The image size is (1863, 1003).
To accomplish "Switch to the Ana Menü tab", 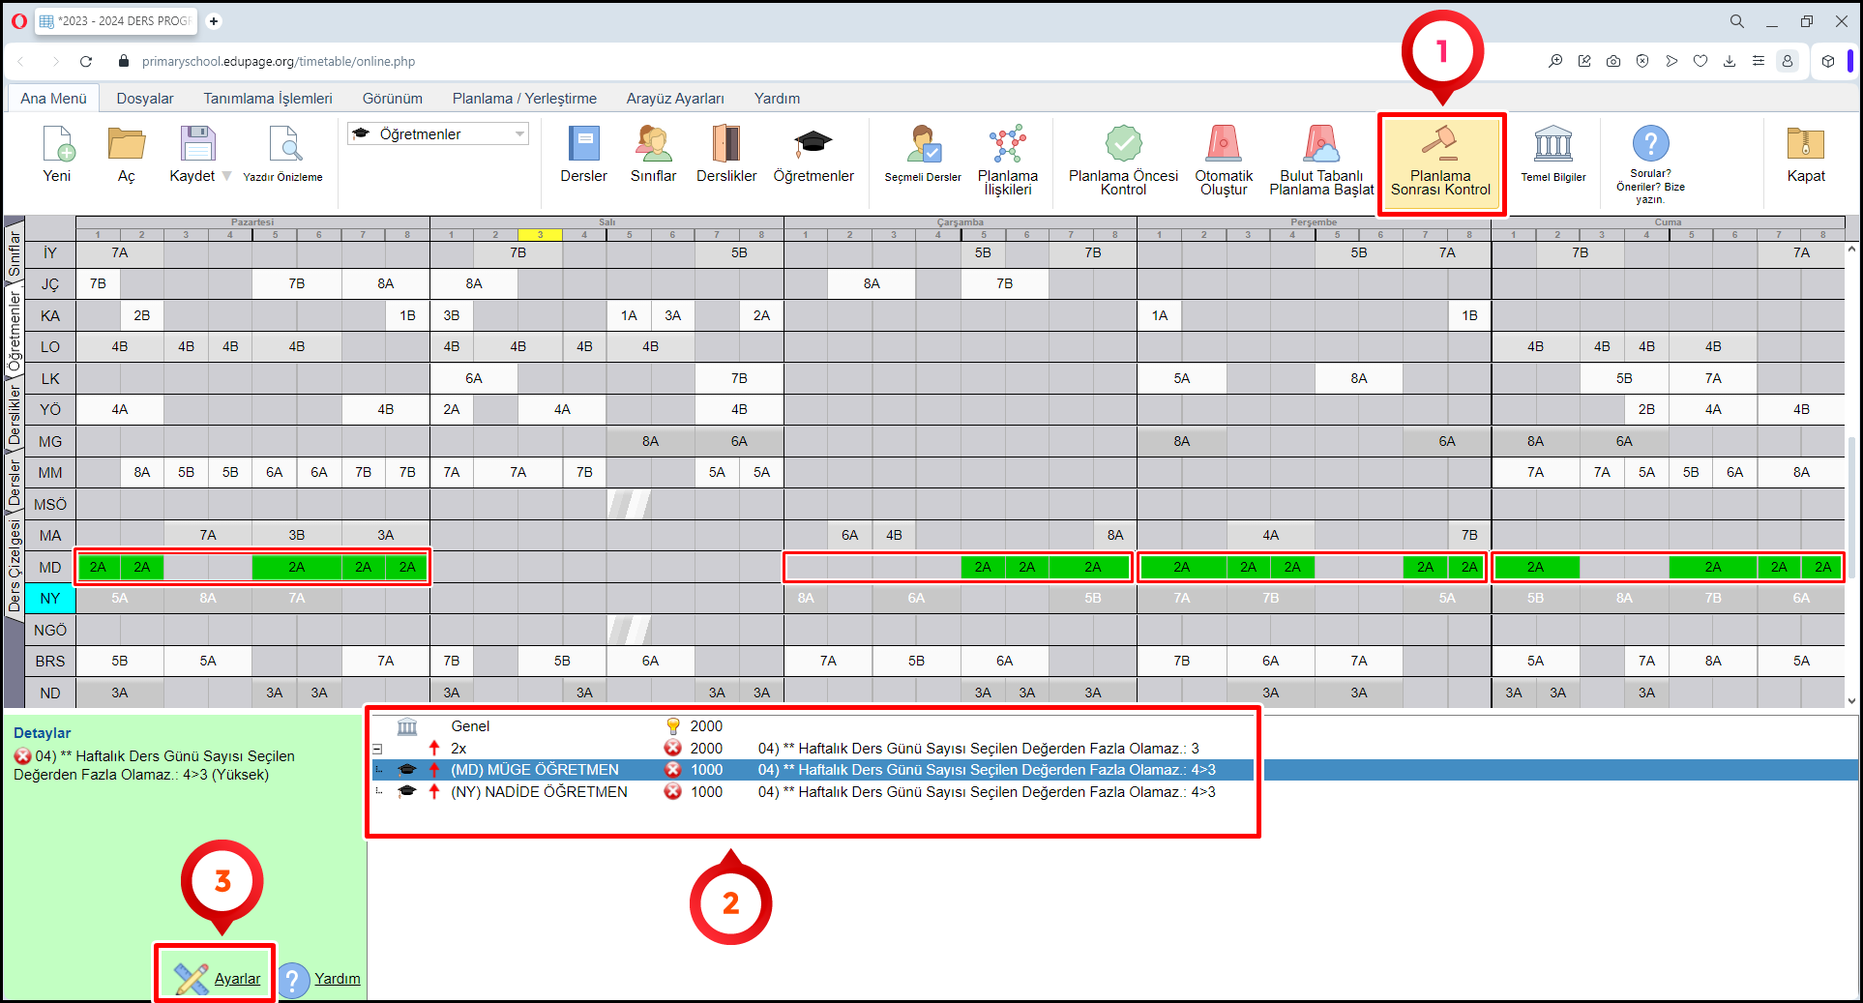I will pos(54,98).
